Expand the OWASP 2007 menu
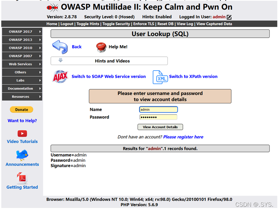Screen dimensions: 278x210 coord(22,56)
